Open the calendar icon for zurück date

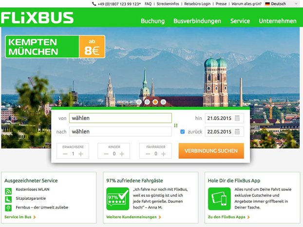tap(237, 132)
